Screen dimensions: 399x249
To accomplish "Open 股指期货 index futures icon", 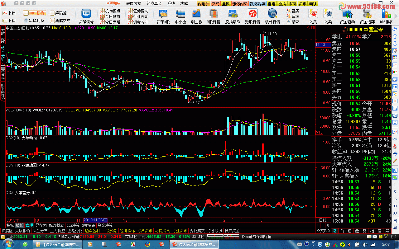I will click(x=233, y=13).
